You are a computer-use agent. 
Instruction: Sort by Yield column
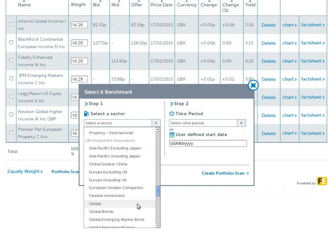point(250,5)
